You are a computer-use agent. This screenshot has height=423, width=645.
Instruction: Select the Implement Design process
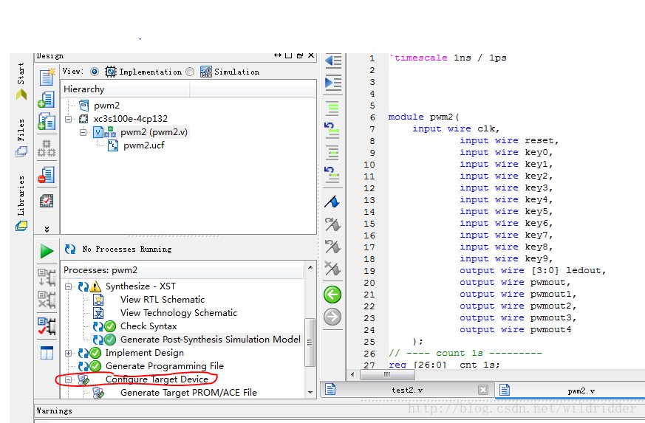(144, 353)
